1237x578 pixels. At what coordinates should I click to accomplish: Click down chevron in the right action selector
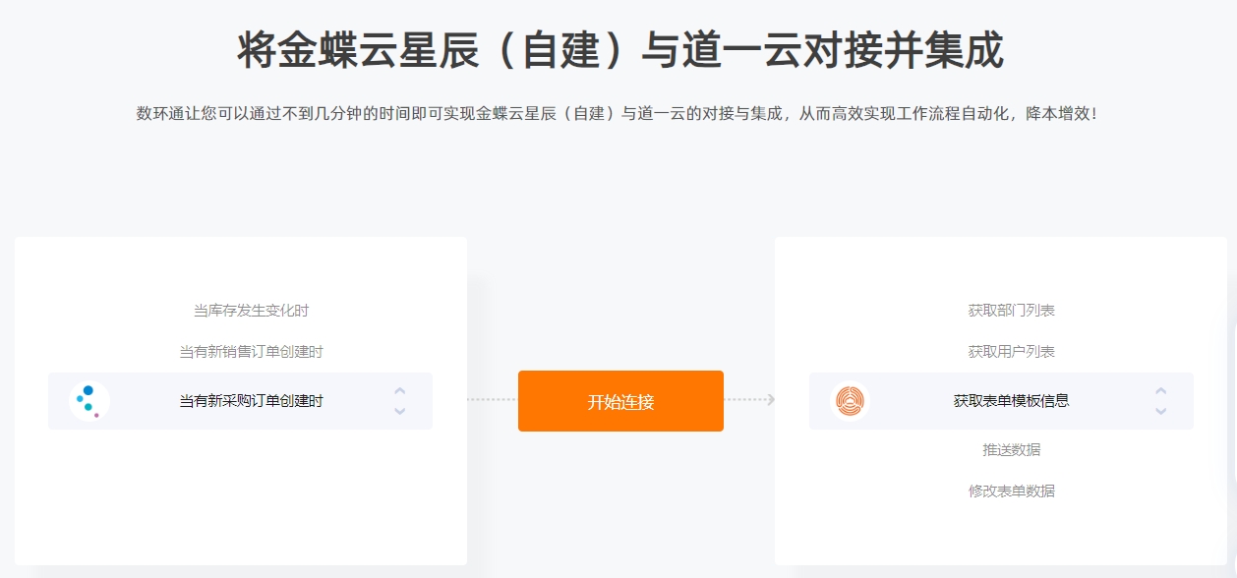(x=1161, y=411)
